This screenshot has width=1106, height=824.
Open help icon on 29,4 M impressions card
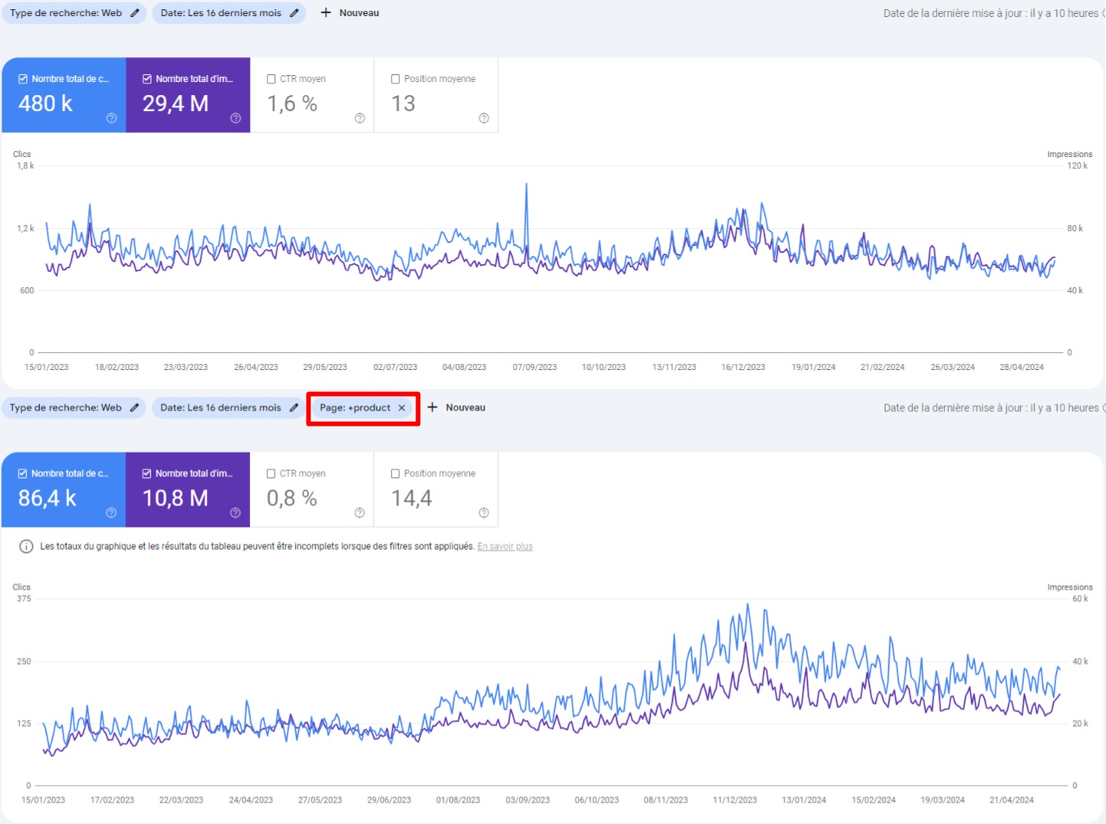pyautogui.click(x=236, y=118)
